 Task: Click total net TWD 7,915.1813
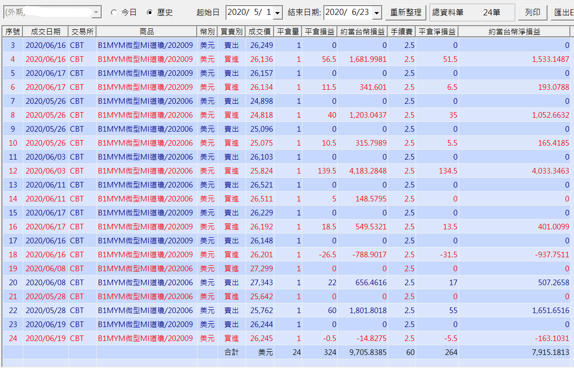pos(551,352)
